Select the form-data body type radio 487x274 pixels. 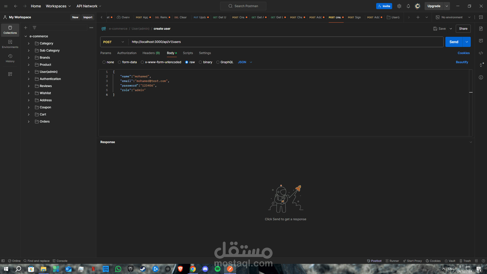click(119, 62)
